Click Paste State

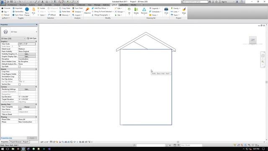[65, 12]
